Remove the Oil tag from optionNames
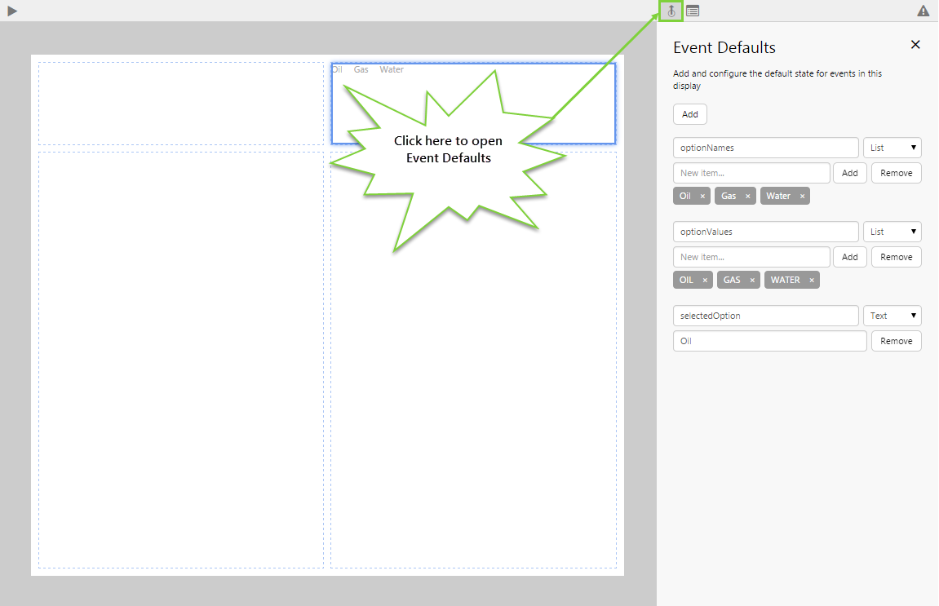Screen dimensions: 939x606 tap(702, 197)
